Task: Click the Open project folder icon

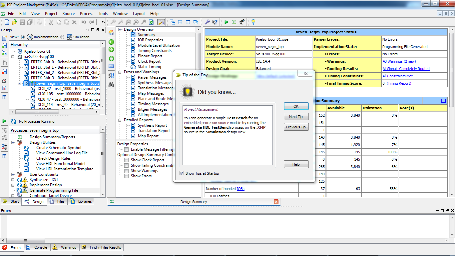Action: click(14, 22)
